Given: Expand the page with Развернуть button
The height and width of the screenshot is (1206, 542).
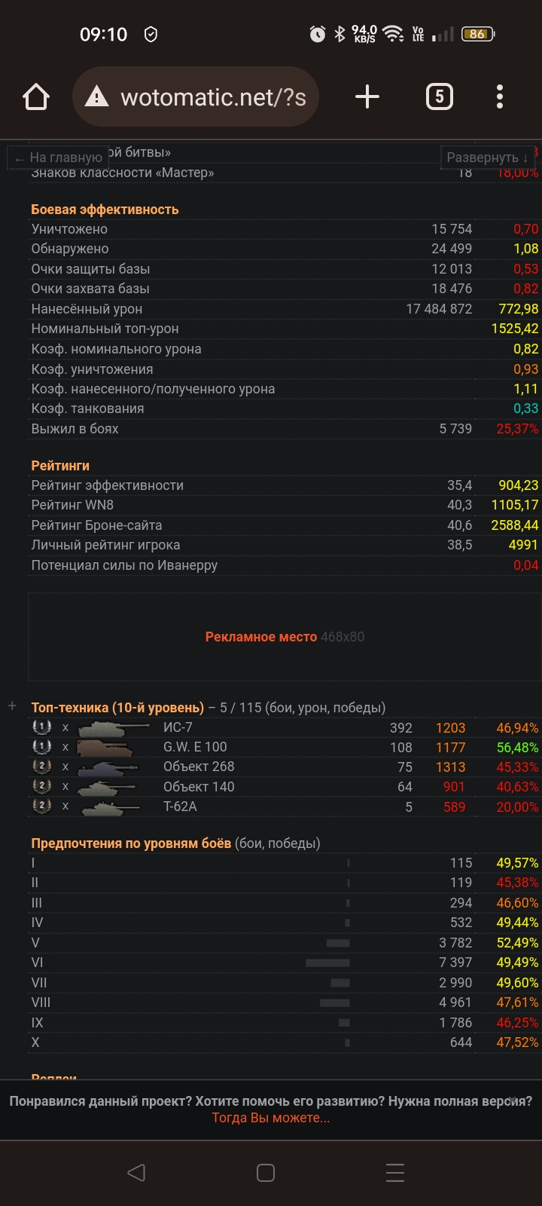Looking at the screenshot, I should 487,158.
